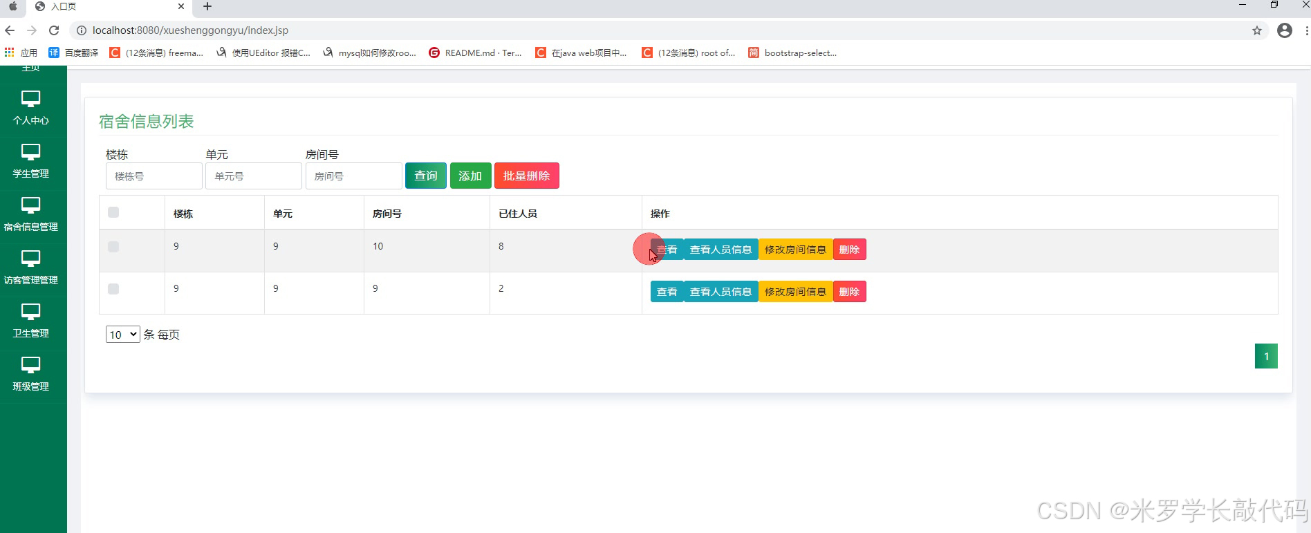
Task: Open the 应用 apps shortcut
Action: pyautogui.click(x=21, y=53)
